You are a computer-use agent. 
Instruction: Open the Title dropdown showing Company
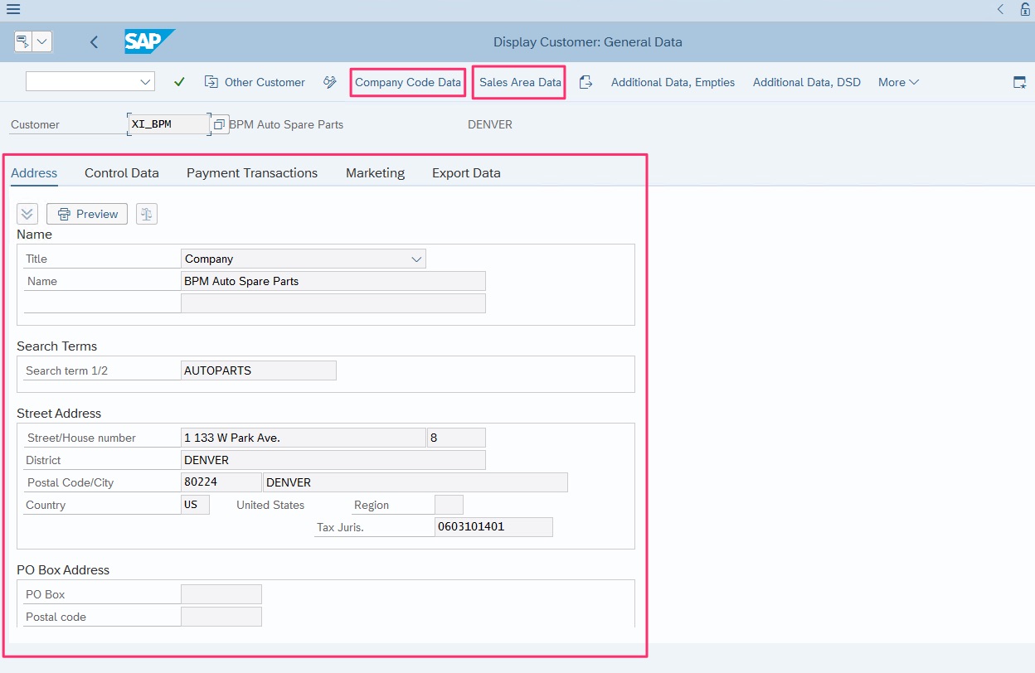304,259
